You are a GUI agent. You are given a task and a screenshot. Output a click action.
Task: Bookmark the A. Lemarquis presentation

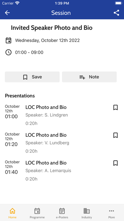point(115,163)
